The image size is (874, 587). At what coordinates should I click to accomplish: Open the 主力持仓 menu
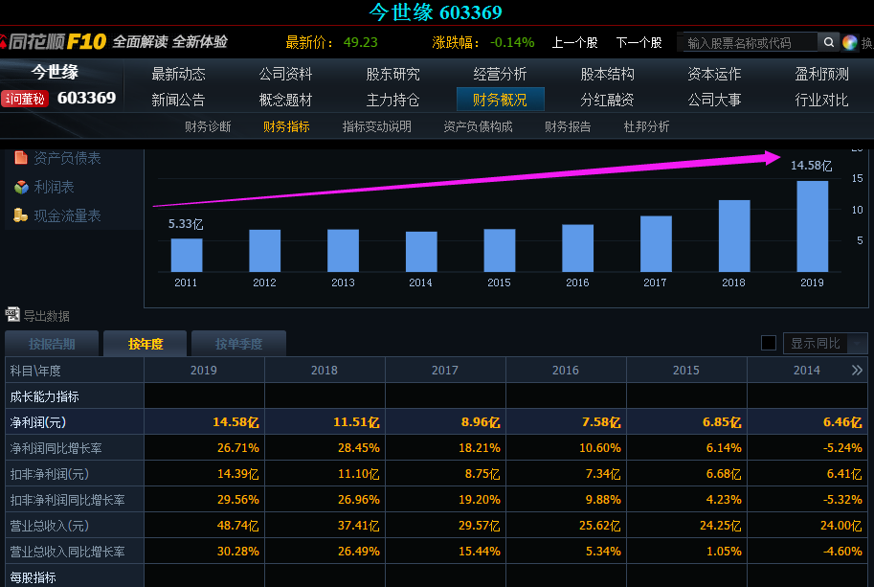392,100
